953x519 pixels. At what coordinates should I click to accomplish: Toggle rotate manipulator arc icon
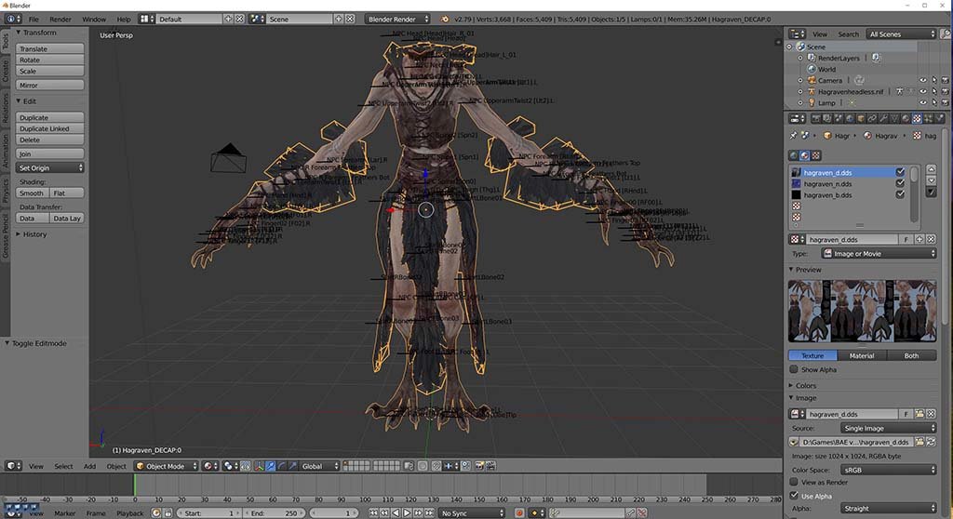click(x=281, y=466)
